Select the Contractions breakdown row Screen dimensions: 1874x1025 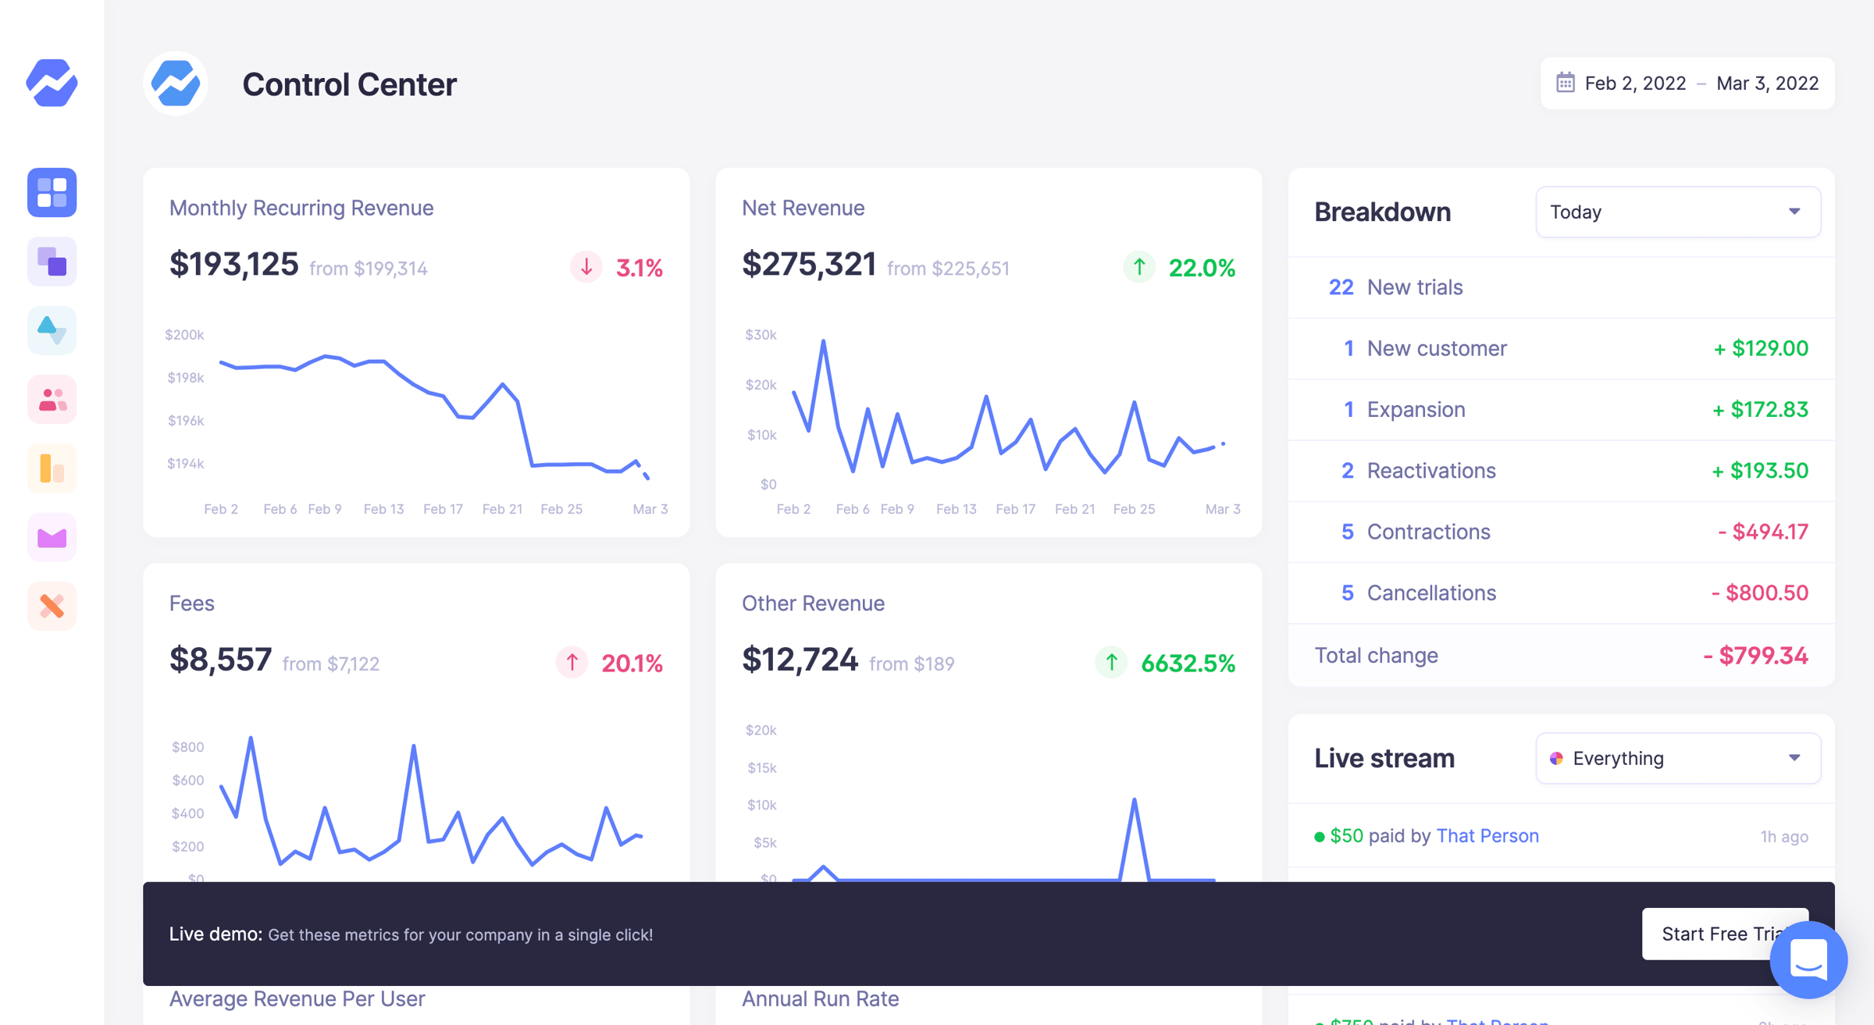tap(1561, 532)
